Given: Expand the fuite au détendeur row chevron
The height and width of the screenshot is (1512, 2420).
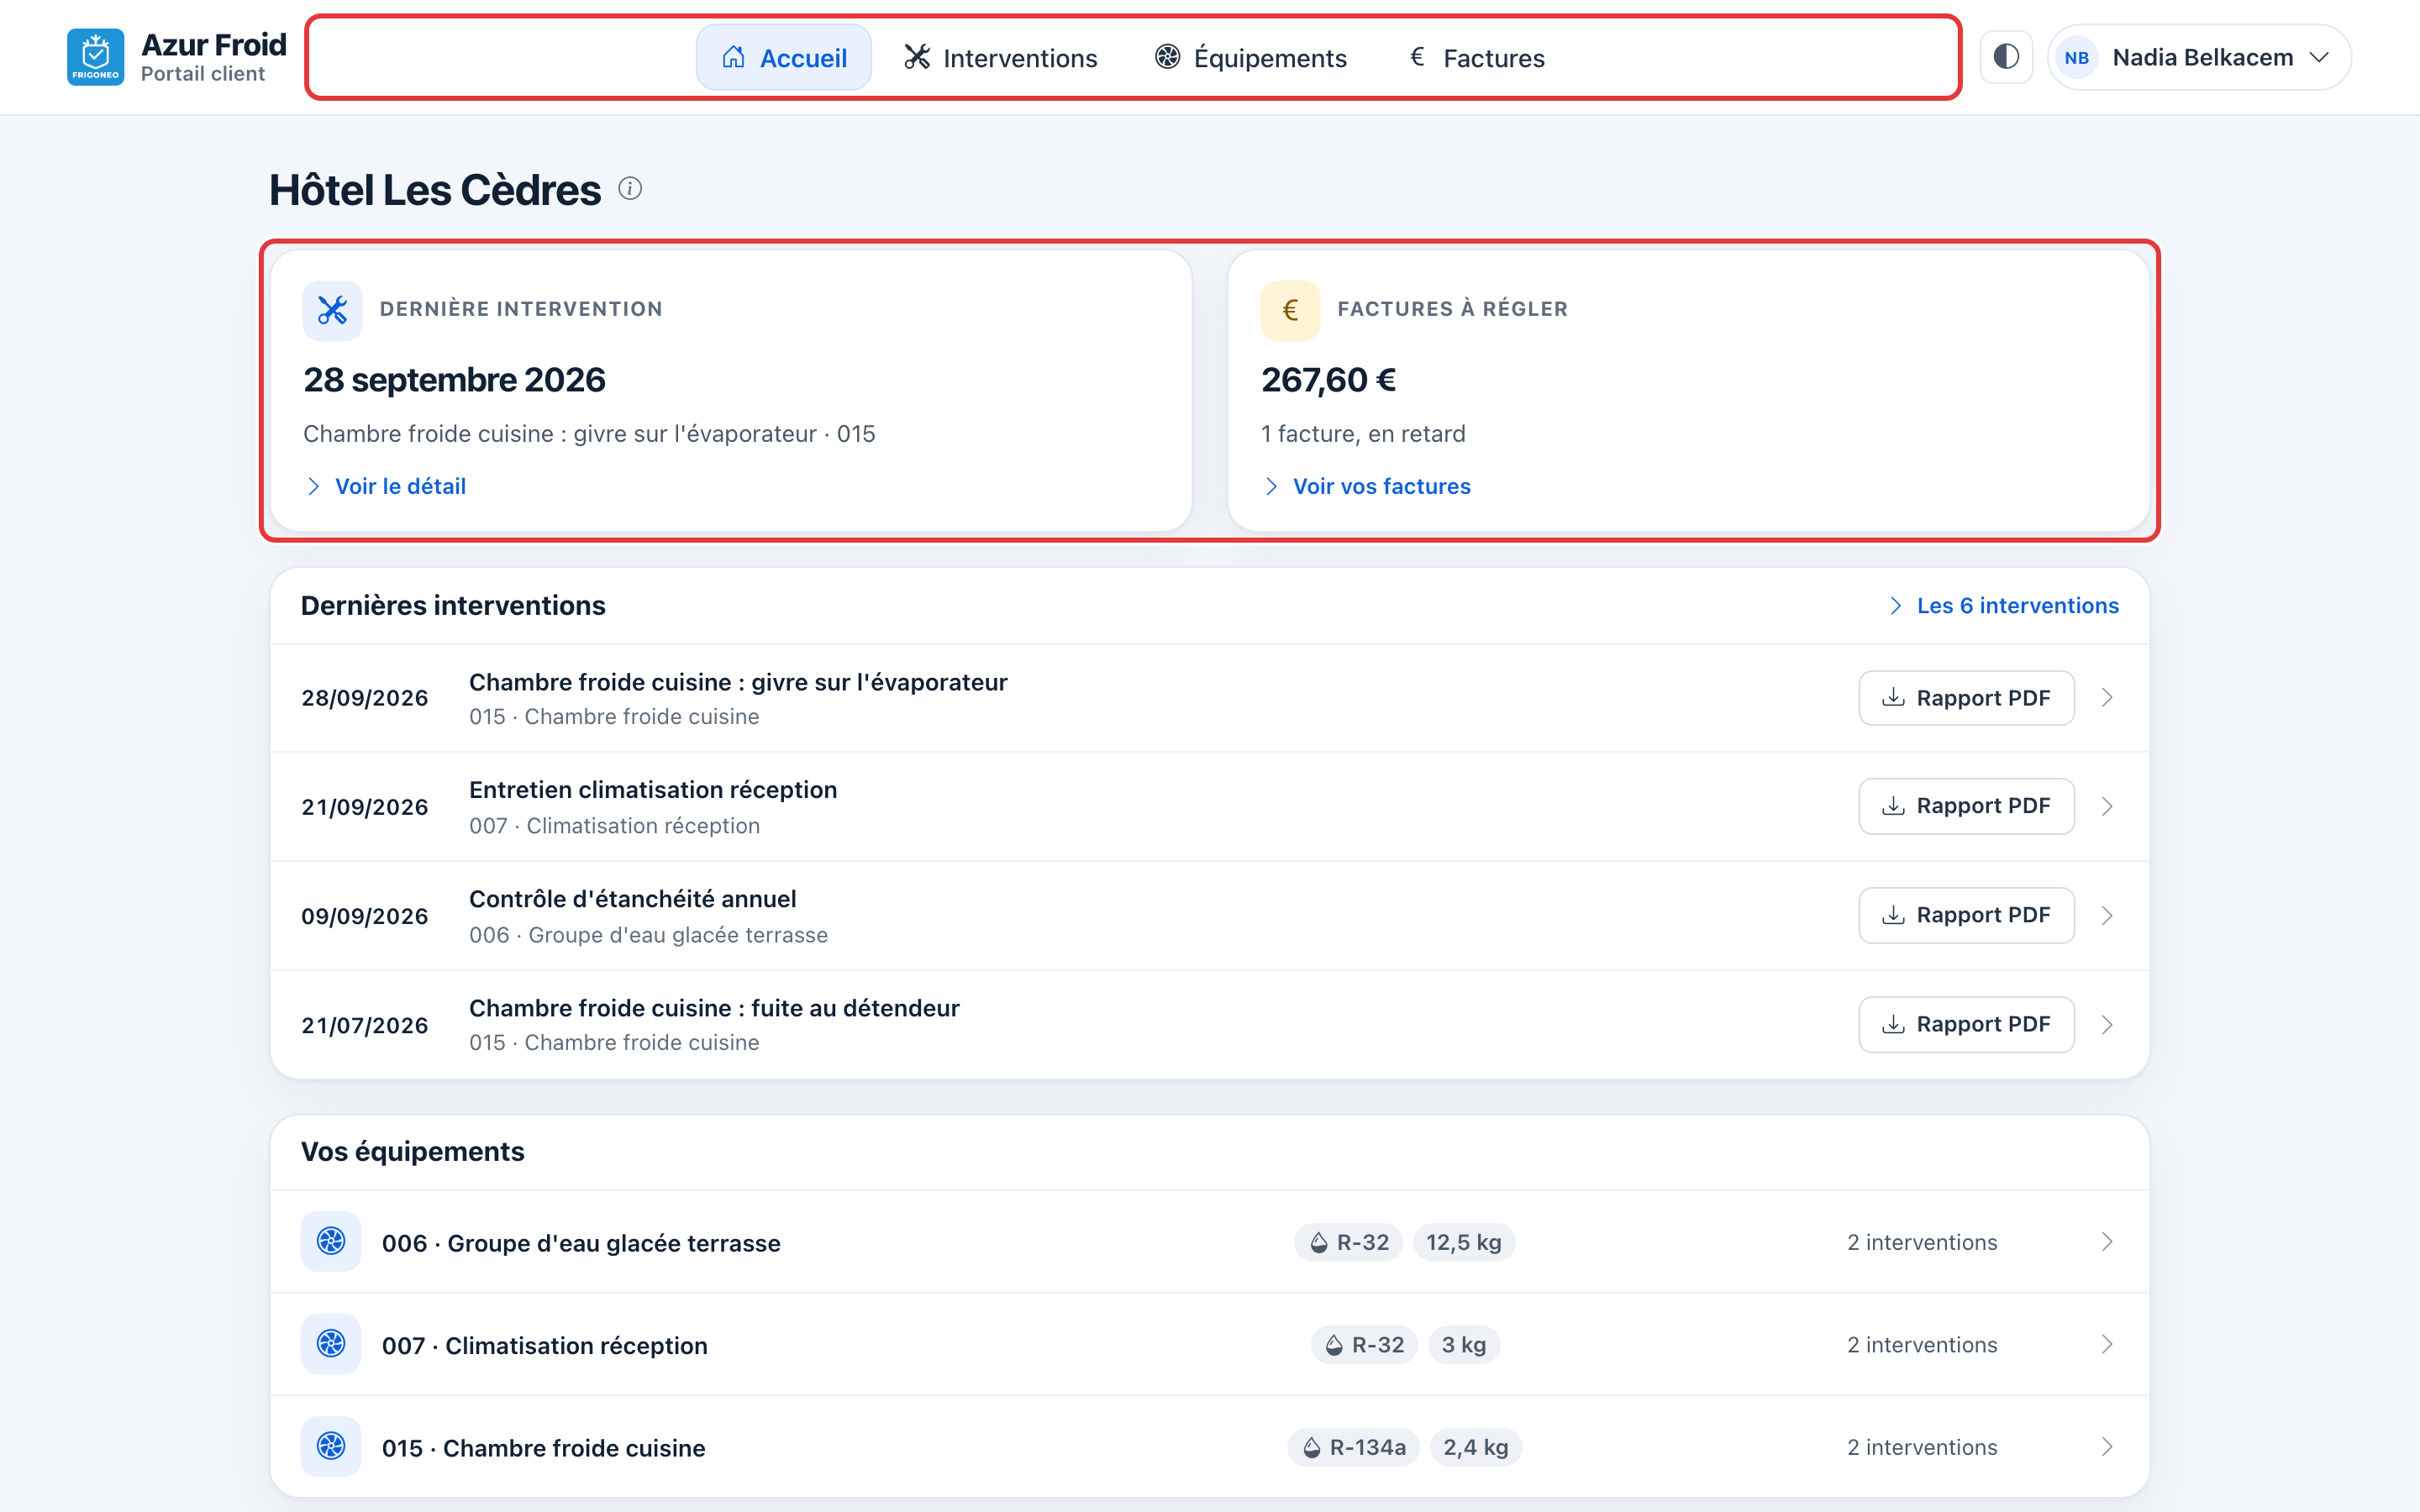Looking at the screenshot, I should pos(2107,1024).
